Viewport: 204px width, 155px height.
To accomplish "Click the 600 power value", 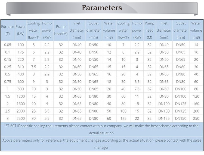I will [x=21, y=81].
